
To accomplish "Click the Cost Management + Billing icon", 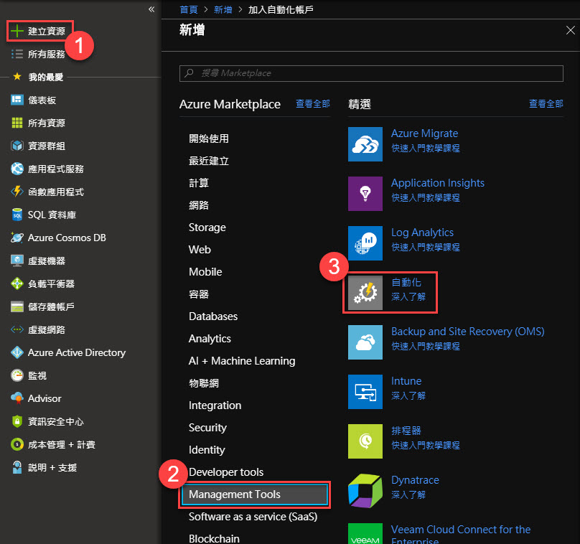I will (17, 444).
